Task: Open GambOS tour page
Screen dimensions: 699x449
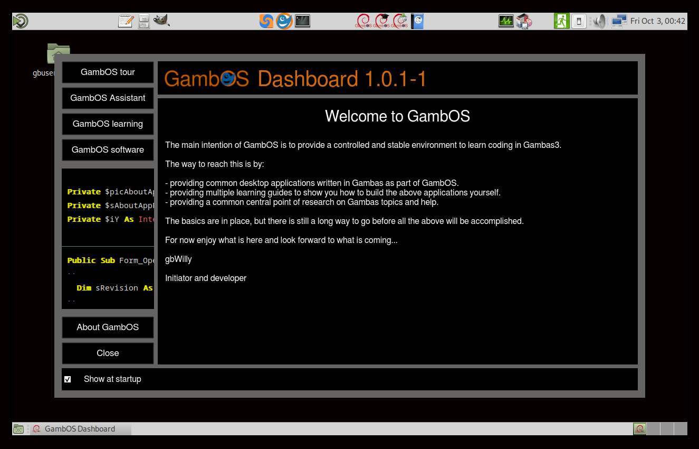Action: 108,72
